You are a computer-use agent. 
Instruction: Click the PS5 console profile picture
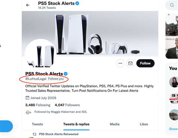point(40,54)
